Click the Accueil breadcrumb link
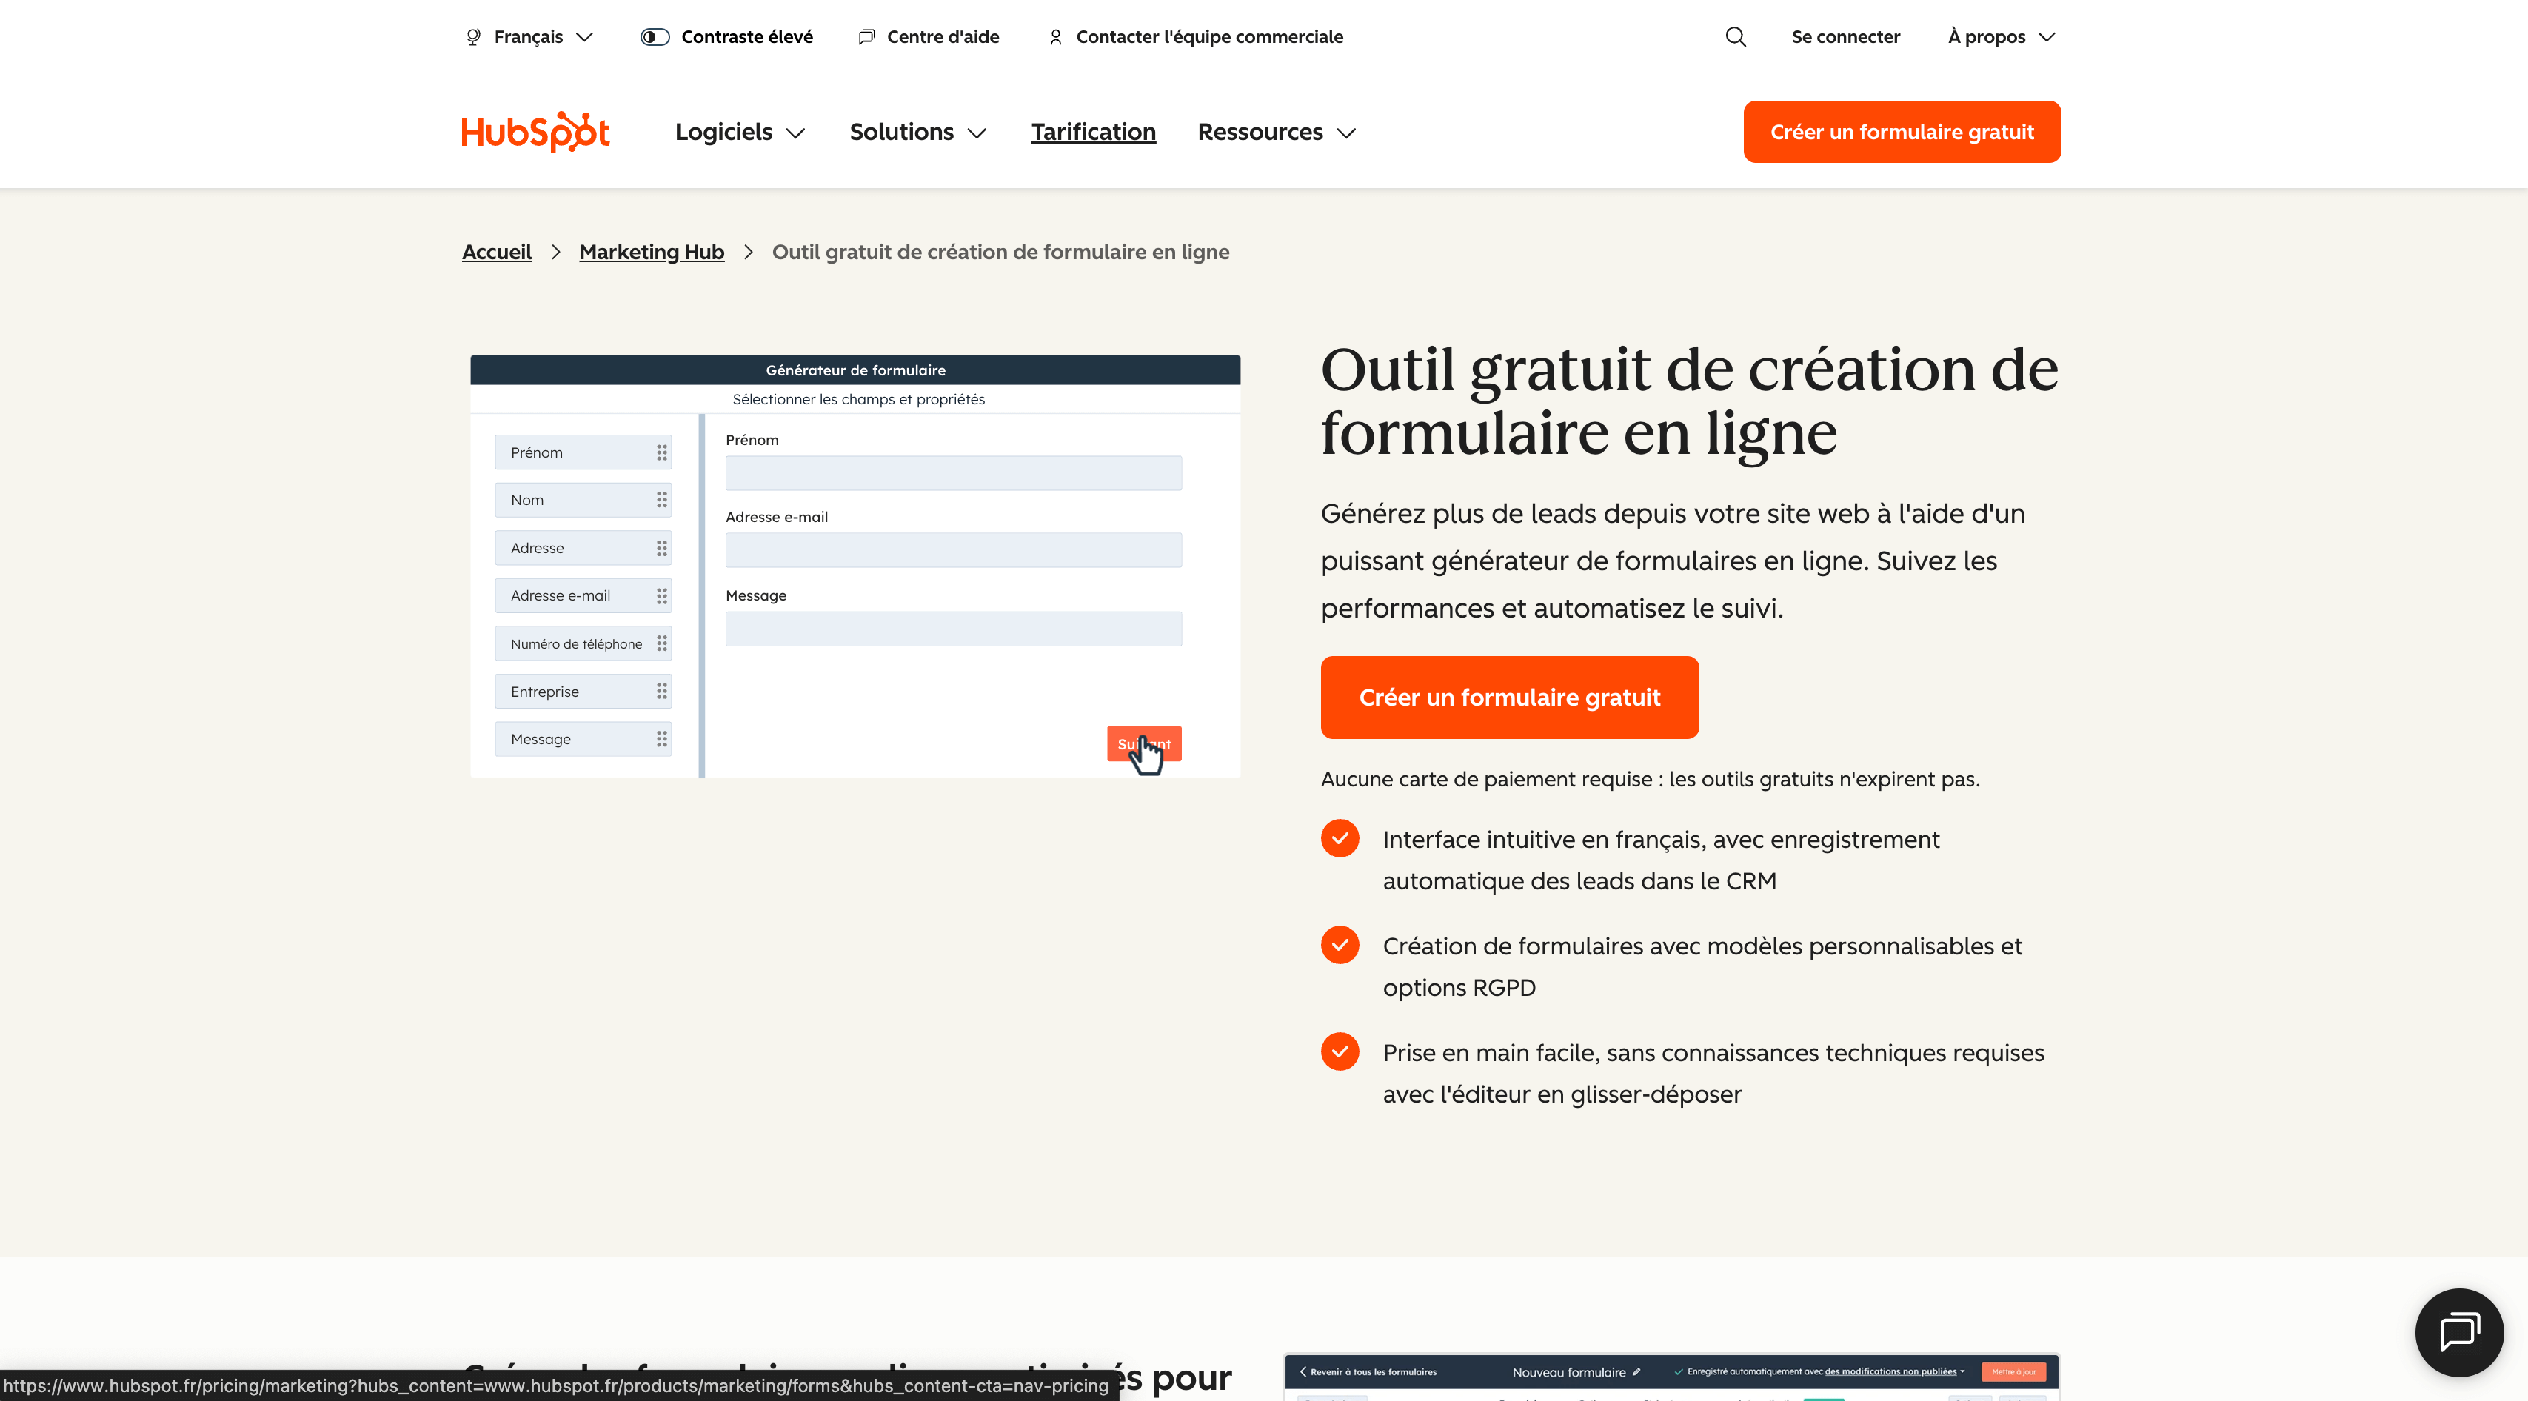 497,253
